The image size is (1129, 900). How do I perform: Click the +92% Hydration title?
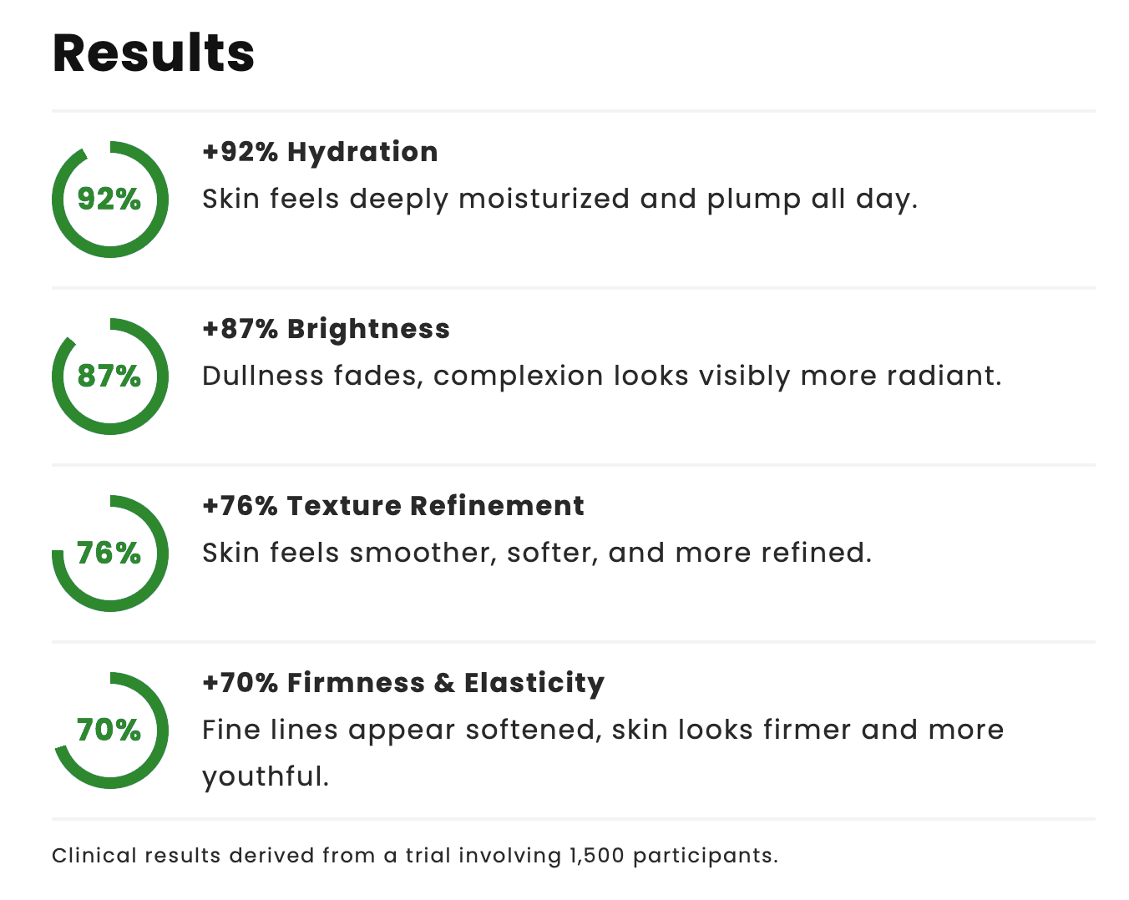[x=320, y=152]
